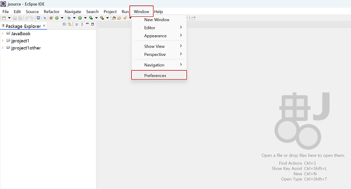Click the External Tools run icon
Viewport: 351px width, 189px height.
coord(102,18)
